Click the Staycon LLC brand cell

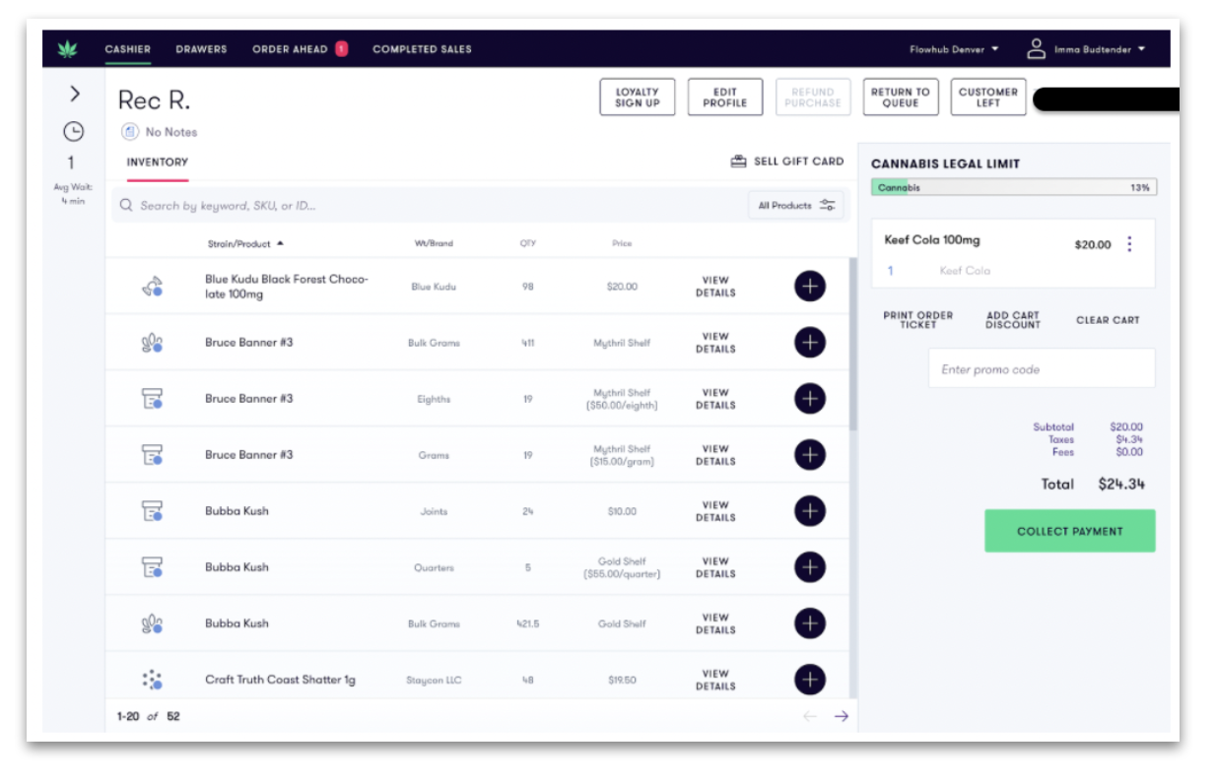(434, 681)
